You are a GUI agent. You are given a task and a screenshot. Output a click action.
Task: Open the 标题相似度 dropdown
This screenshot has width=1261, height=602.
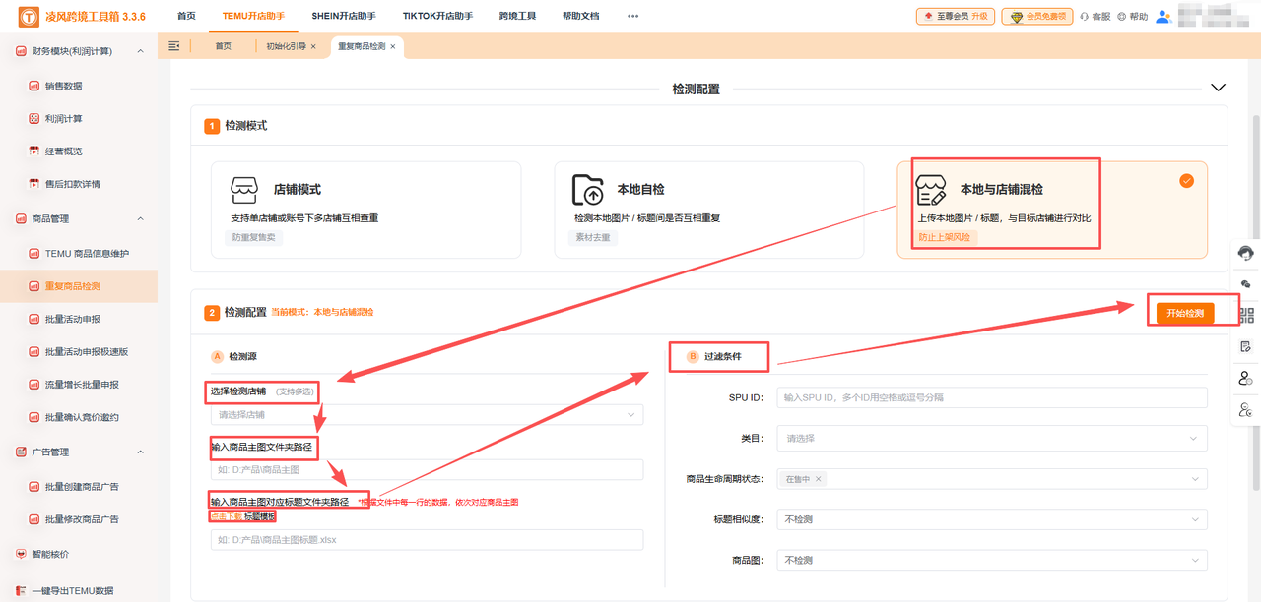(992, 518)
